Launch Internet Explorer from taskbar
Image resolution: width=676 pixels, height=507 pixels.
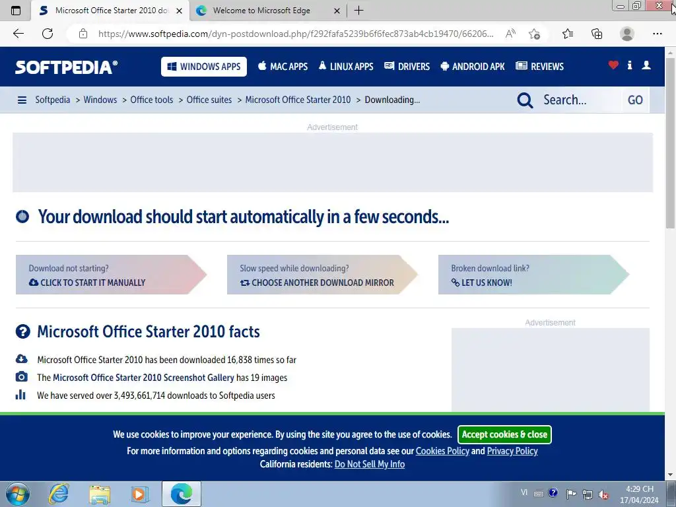(59, 494)
